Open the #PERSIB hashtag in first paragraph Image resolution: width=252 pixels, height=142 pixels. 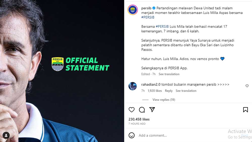tap(148, 17)
